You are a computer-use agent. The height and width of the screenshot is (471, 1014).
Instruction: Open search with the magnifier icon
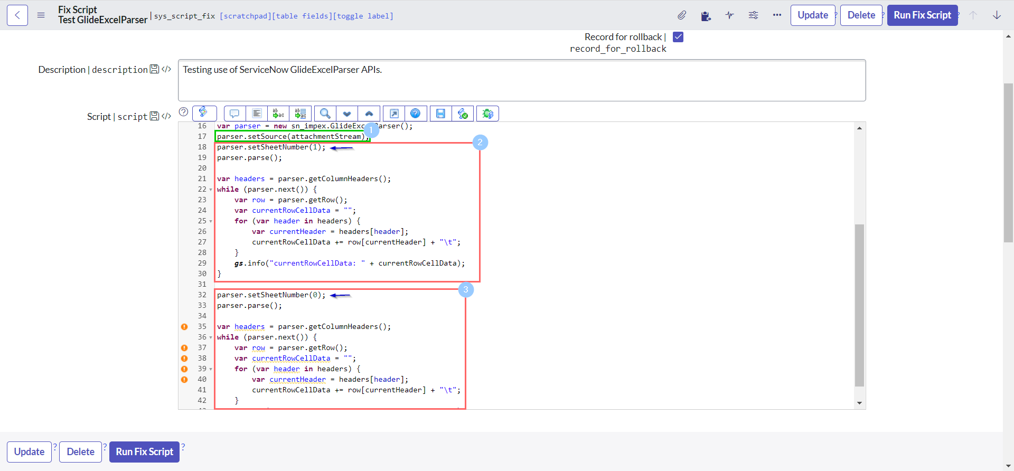click(x=325, y=114)
